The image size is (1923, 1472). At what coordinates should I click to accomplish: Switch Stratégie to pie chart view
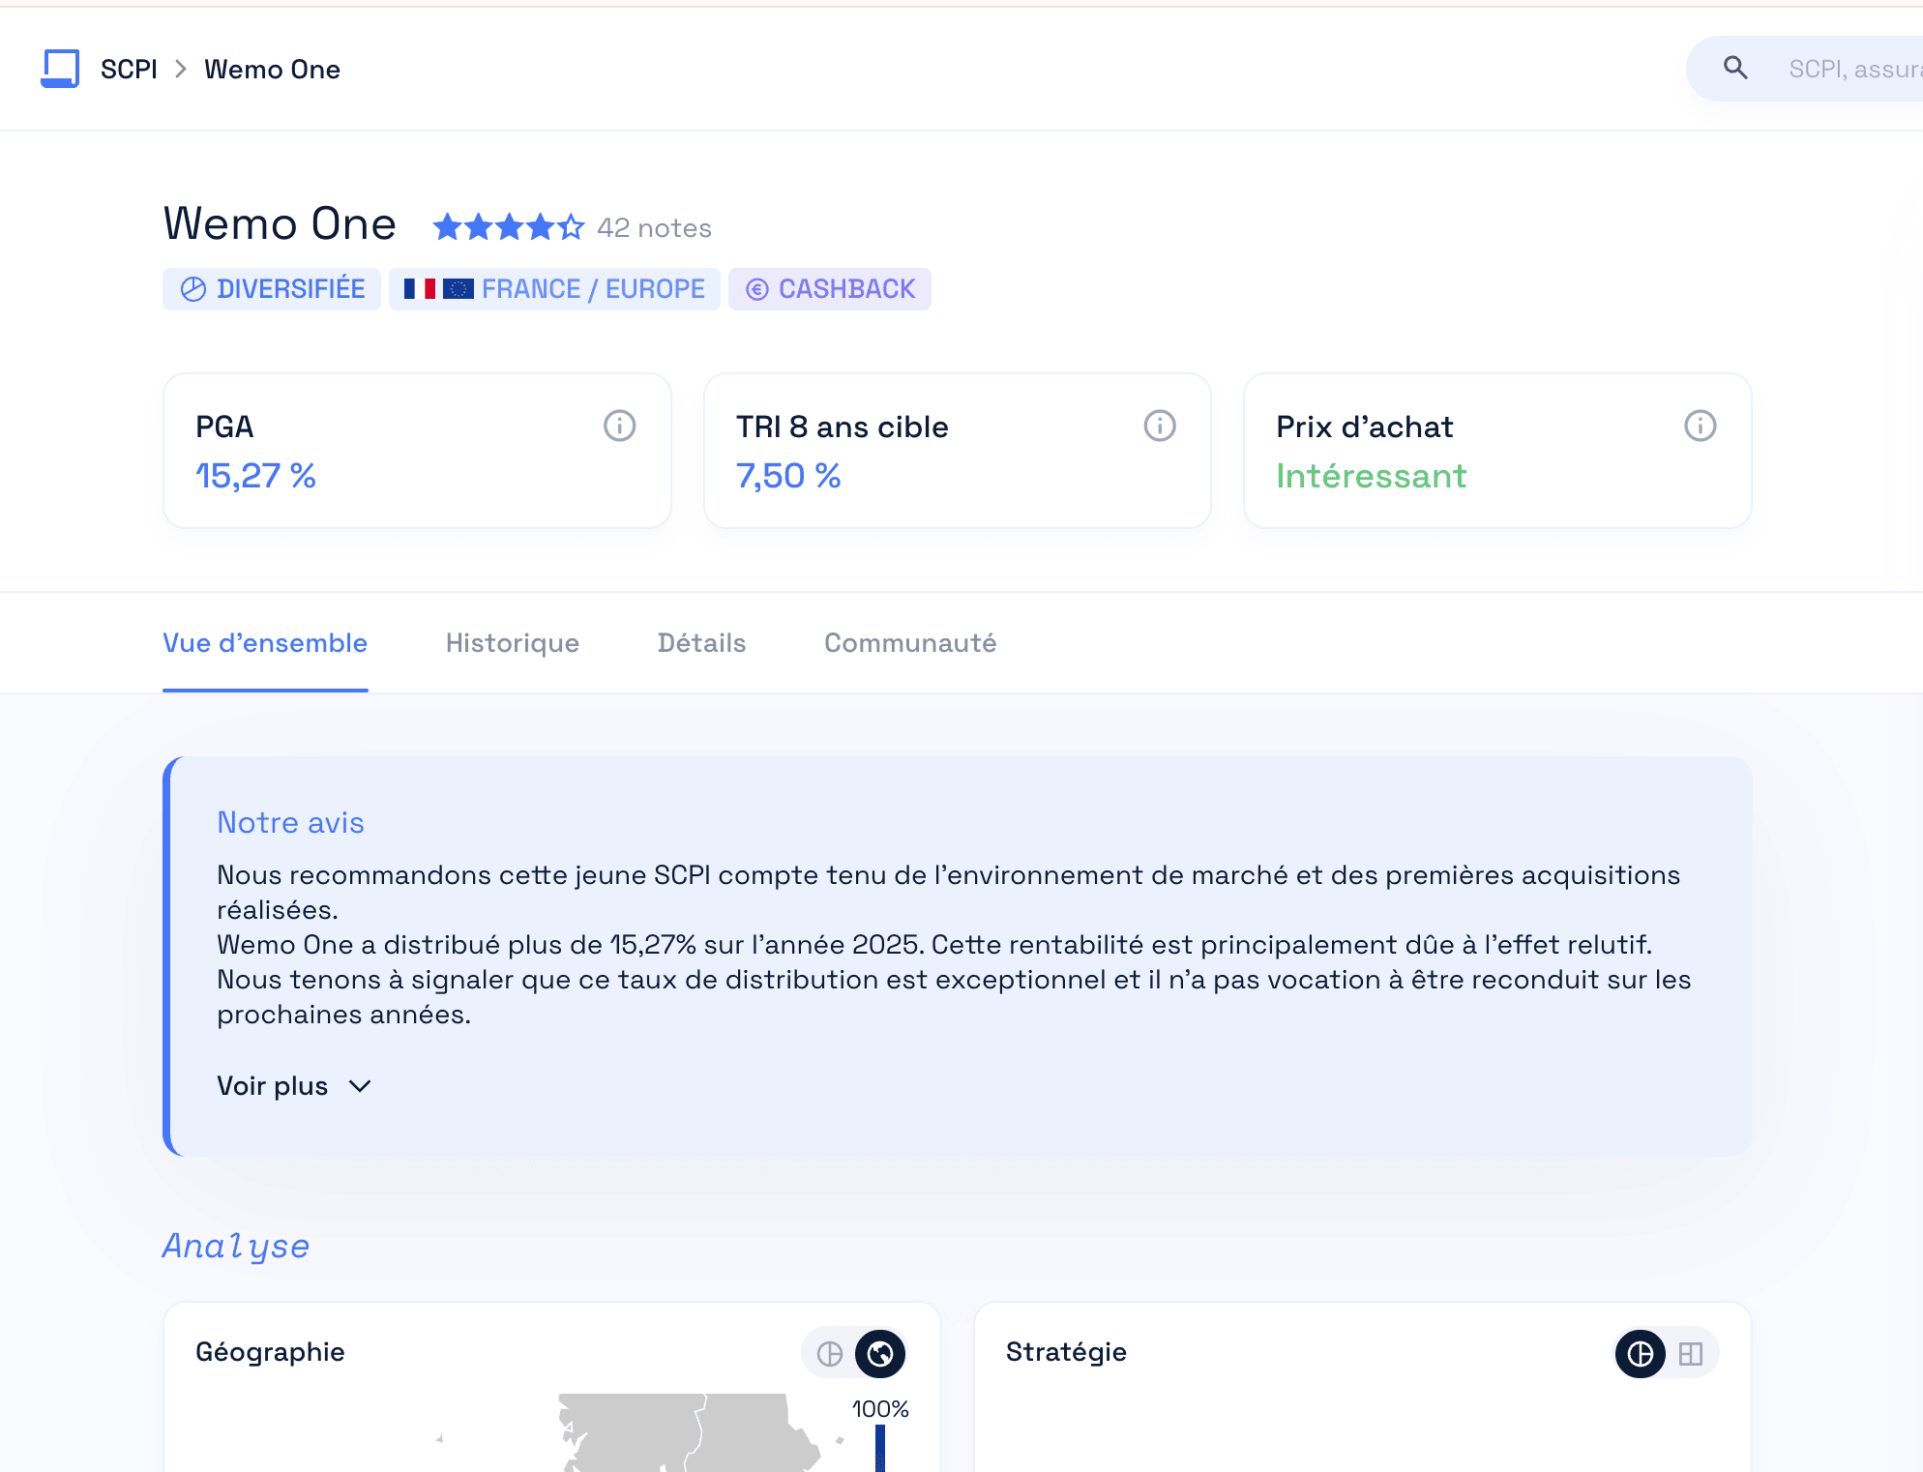[x=1641, y=1354]
